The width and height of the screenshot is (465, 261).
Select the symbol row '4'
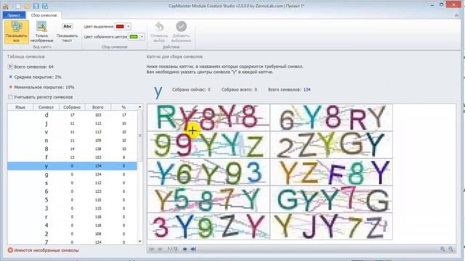click(x=72, y=225)
